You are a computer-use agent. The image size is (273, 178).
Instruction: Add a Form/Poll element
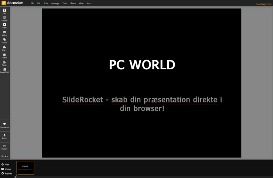pyautogui.click(x=4, y=70)
